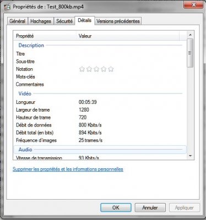Click the Débit de données label
The image size is (206, 220).
click(34, 125)
